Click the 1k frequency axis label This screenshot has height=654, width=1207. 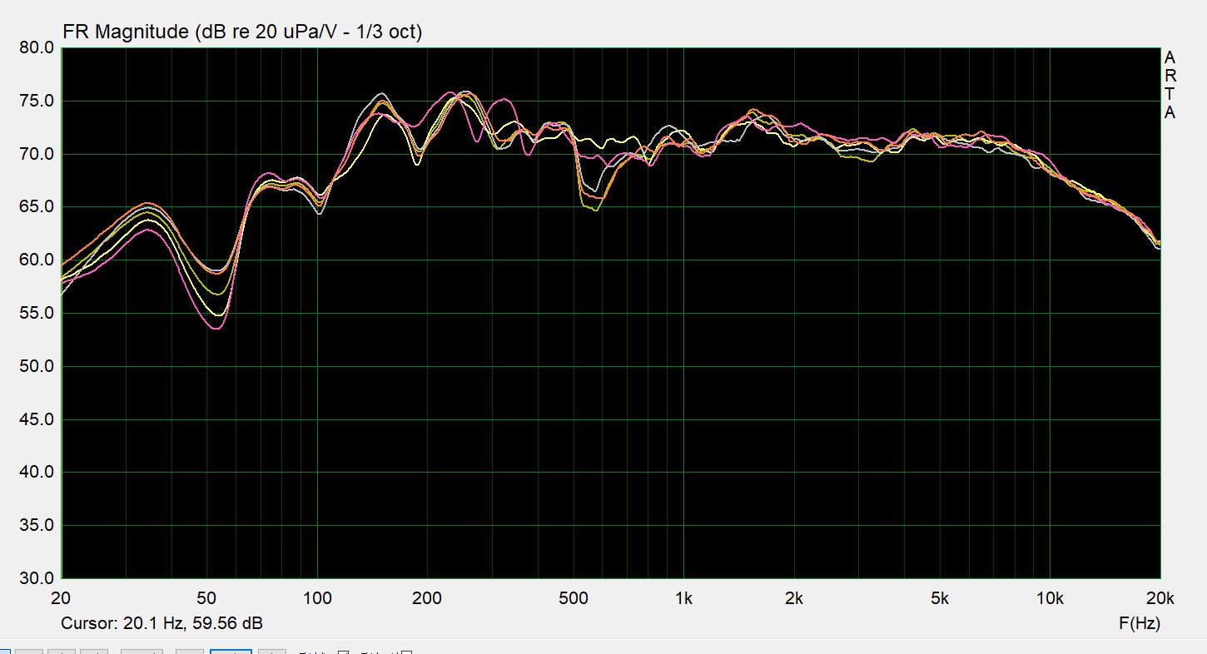click(x=683, y=598)
